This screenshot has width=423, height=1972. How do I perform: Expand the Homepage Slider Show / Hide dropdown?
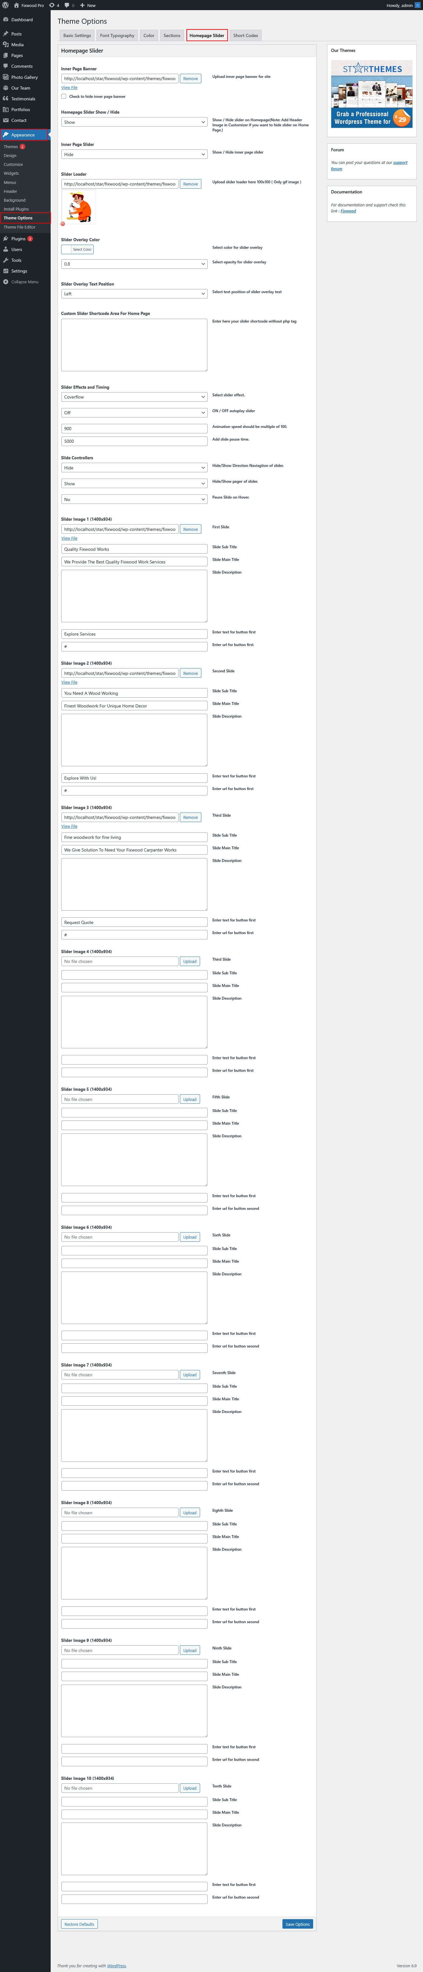134,122
